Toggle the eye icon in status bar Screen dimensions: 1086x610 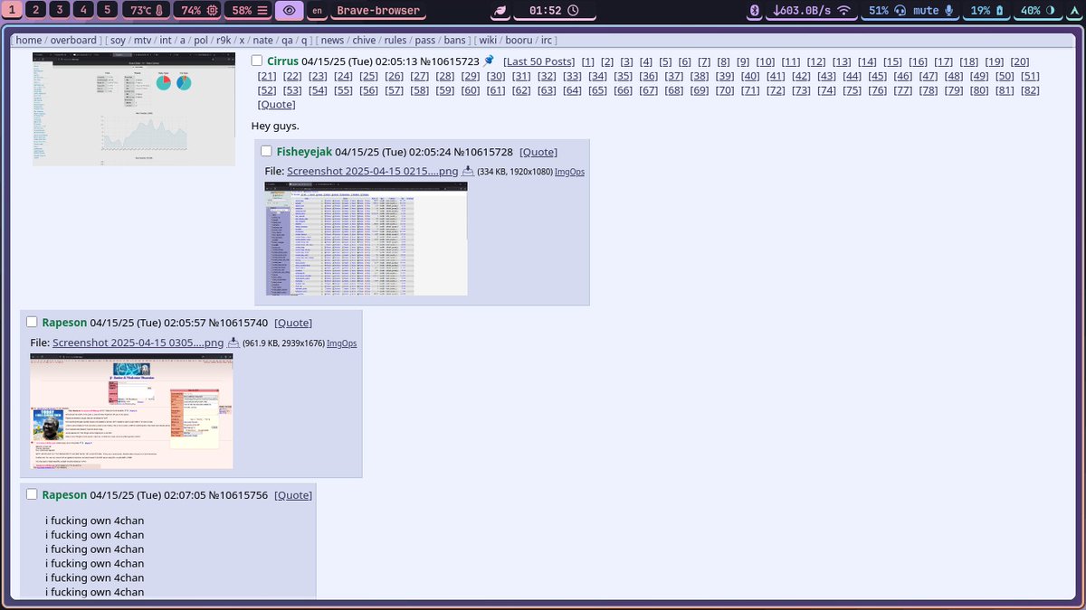290,10
